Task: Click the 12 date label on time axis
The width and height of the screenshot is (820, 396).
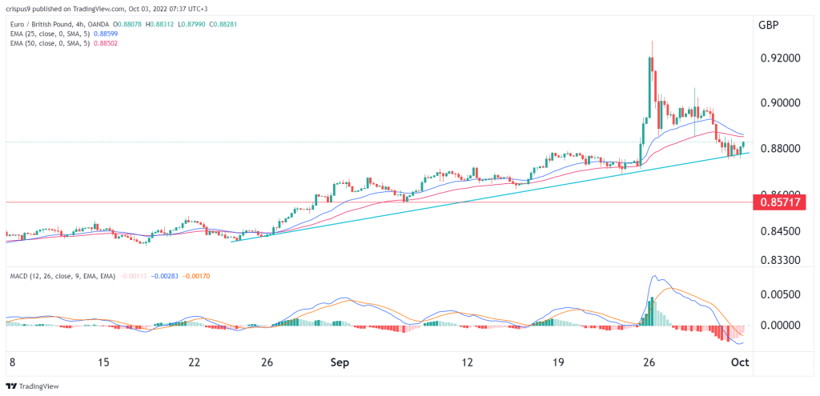Action: [468, 362]
